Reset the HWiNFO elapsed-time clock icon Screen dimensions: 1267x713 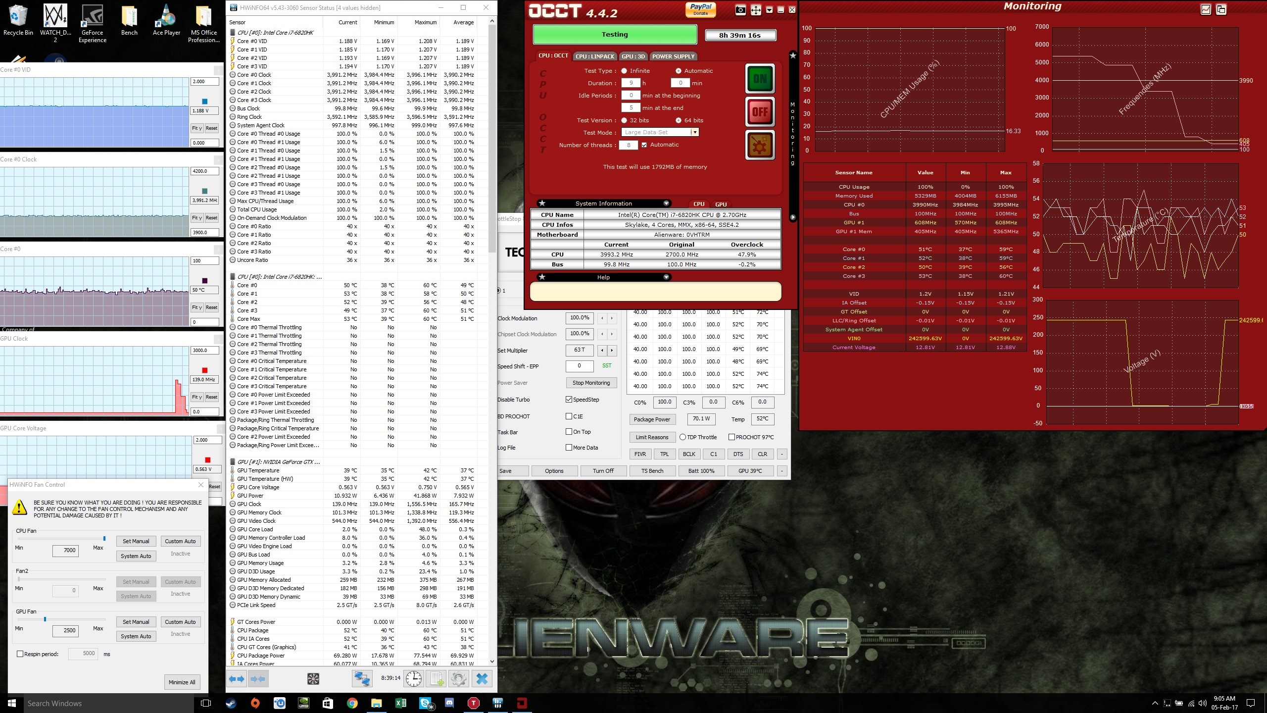(x=414, y=679)
